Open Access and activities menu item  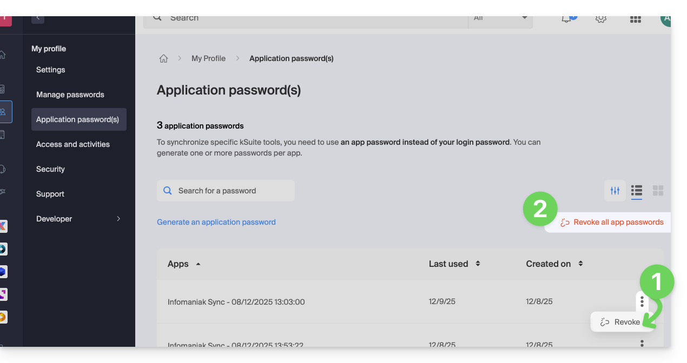pos(73,144)
